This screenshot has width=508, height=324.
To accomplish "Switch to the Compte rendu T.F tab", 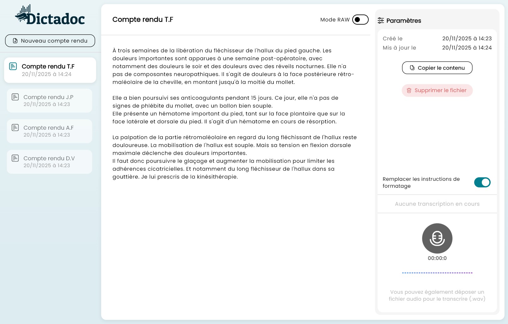I will (50, 70).
